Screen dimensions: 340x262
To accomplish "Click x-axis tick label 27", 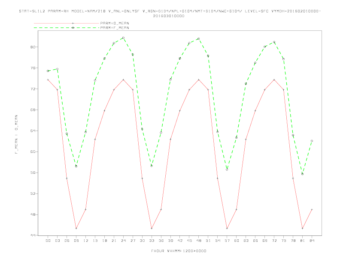I will [133, 241].
